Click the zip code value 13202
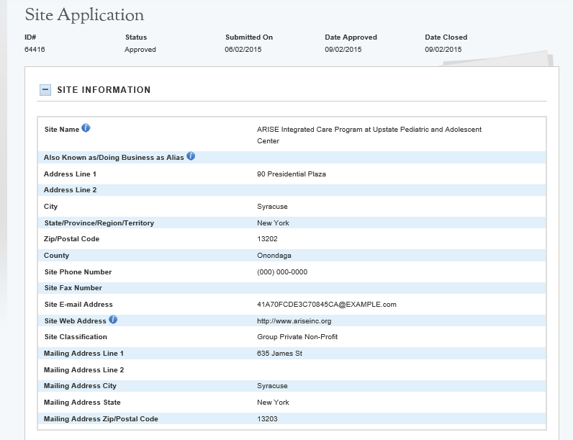573x440 pixels. pos(267,239)
